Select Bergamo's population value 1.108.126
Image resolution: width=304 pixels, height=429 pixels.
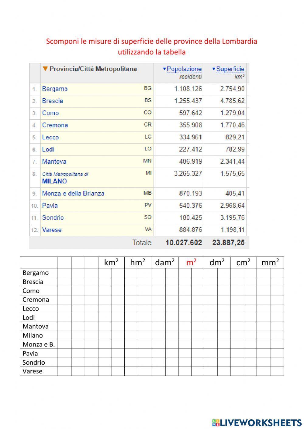(188, 89)
